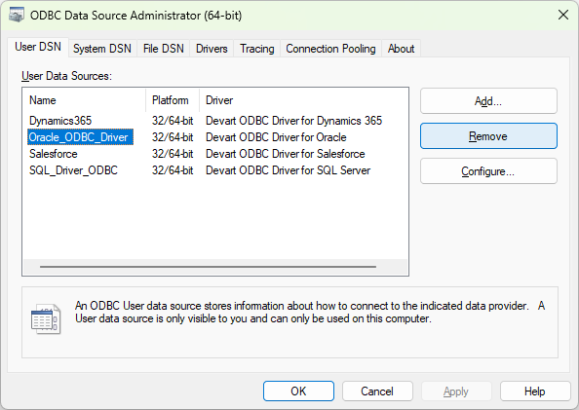
Task: Close the ODBC Data Source Administrator window
Action: pos(563,16)
